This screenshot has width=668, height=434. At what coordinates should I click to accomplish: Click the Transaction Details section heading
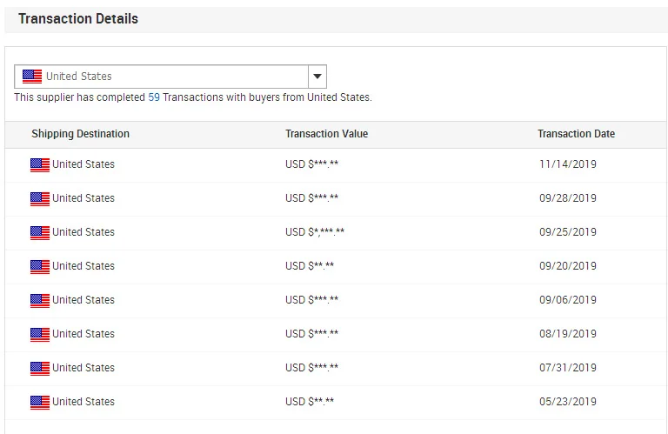click(78, 19)
